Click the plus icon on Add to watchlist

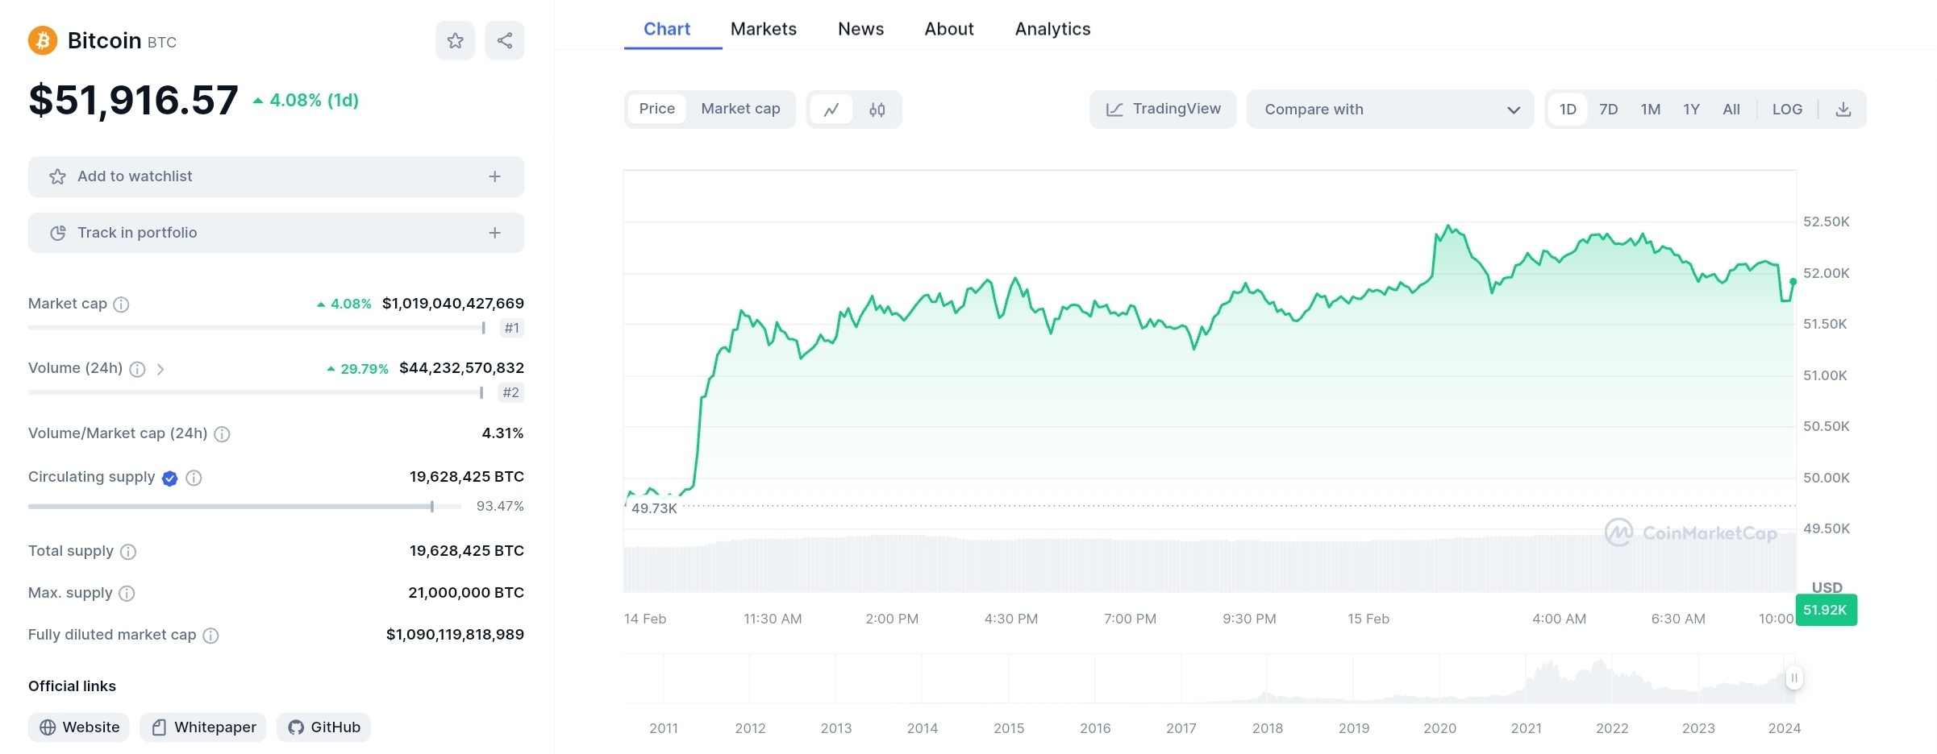(495, 176)
